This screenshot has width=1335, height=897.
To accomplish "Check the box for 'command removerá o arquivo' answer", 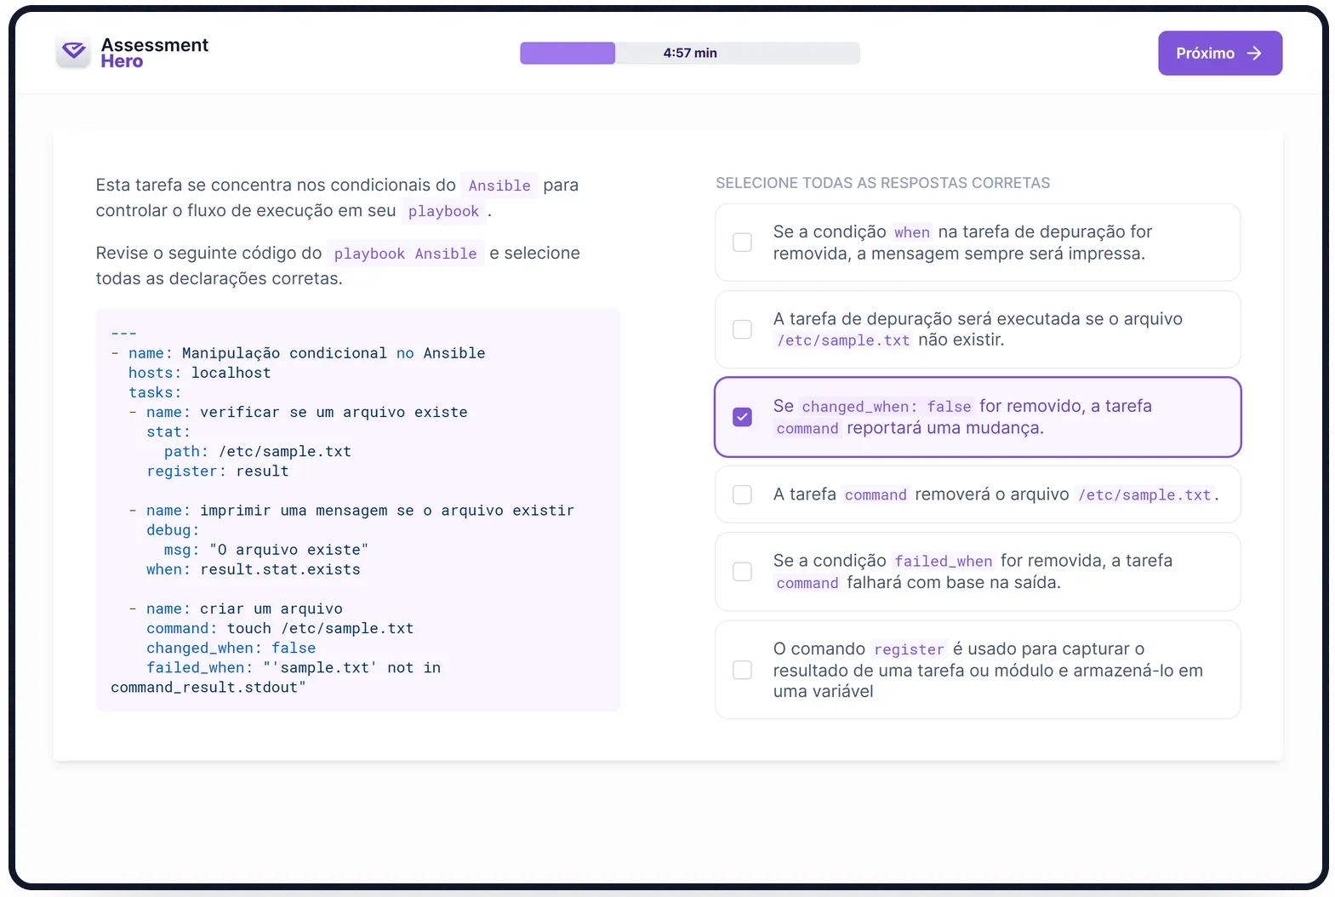I will pyautogui.click(x=742, y=494).
